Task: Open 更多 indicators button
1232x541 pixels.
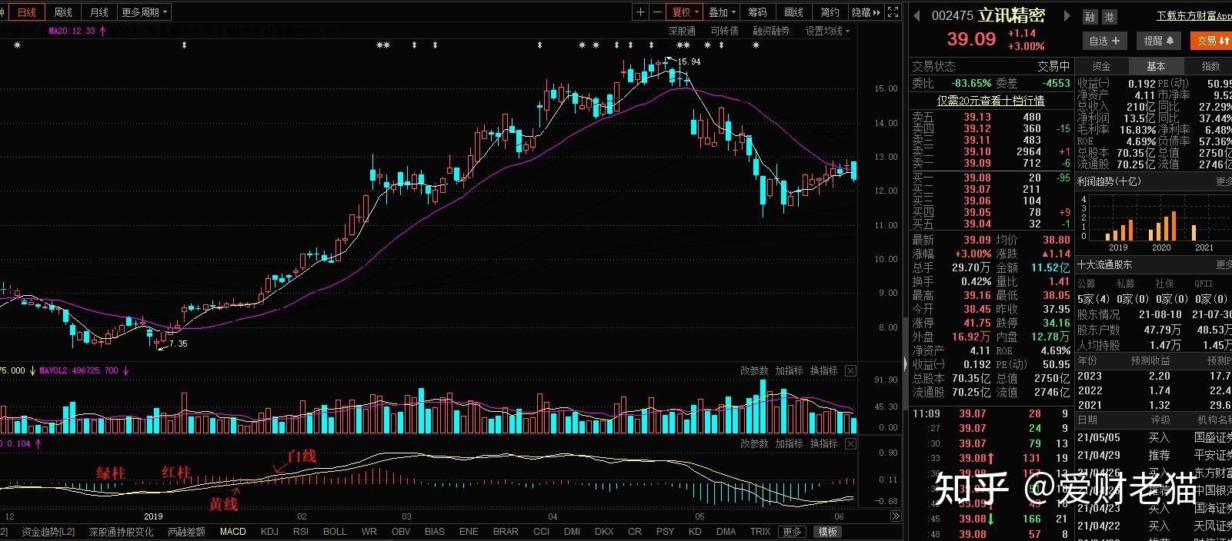Action: pos(793,532)
